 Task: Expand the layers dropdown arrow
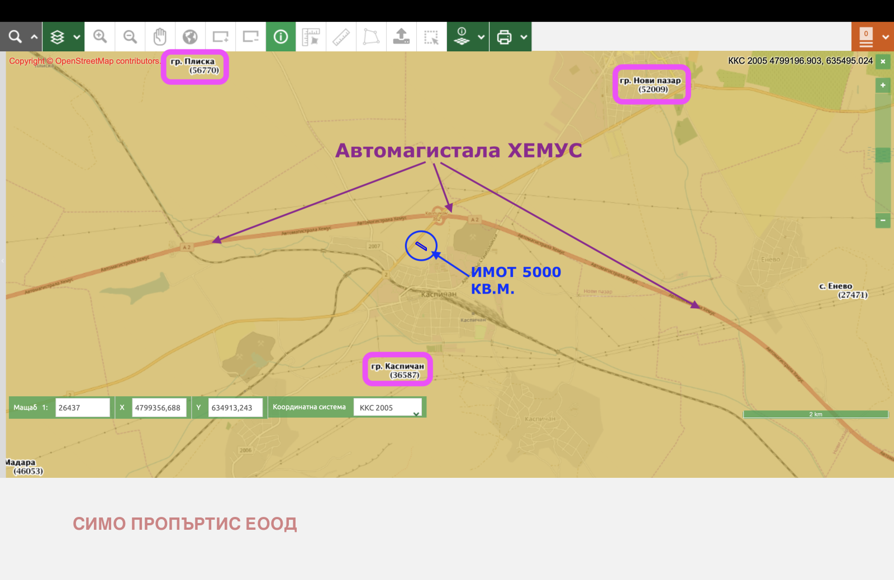[77, 37]
